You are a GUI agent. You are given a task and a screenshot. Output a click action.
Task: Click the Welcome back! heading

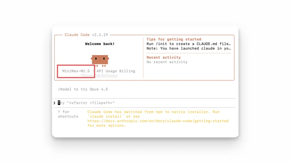100,44
